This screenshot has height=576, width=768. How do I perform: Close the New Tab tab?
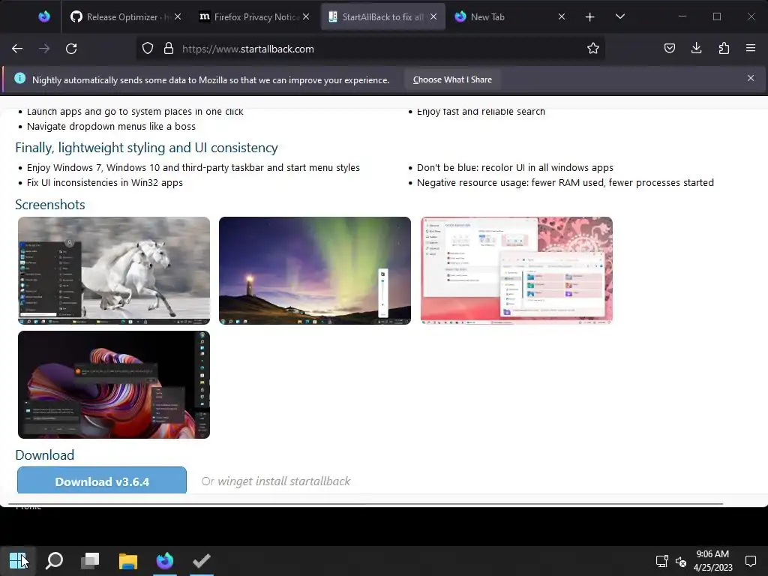pyautogui.click(x=562, y=16)
